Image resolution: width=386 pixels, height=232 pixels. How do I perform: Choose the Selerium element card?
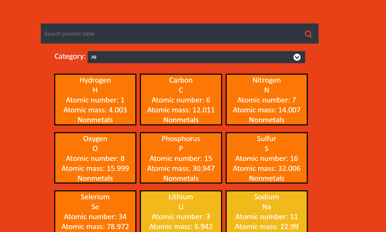(95, 211)
